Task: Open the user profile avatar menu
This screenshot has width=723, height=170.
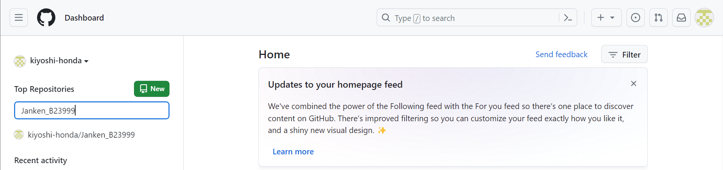Action: click(x=704, y=18)
